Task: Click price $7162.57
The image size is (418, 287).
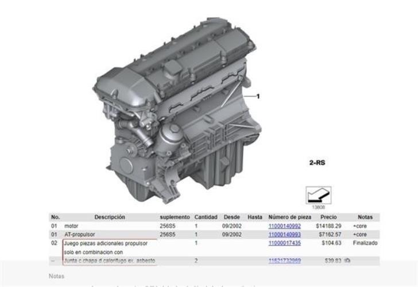Action: [x=330, y=235]
